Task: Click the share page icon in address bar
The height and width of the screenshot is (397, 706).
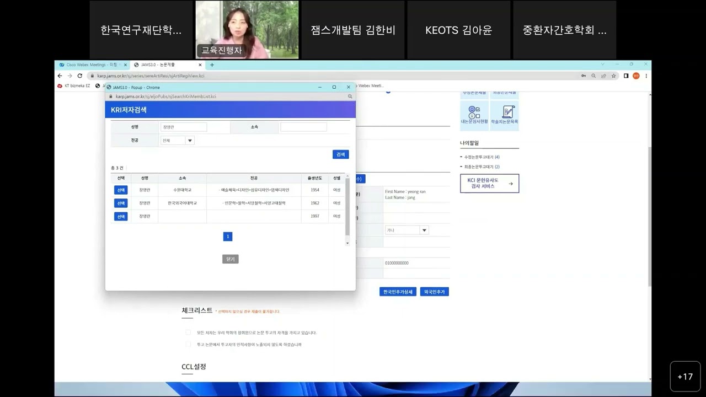Action: (x=603, y=76)
